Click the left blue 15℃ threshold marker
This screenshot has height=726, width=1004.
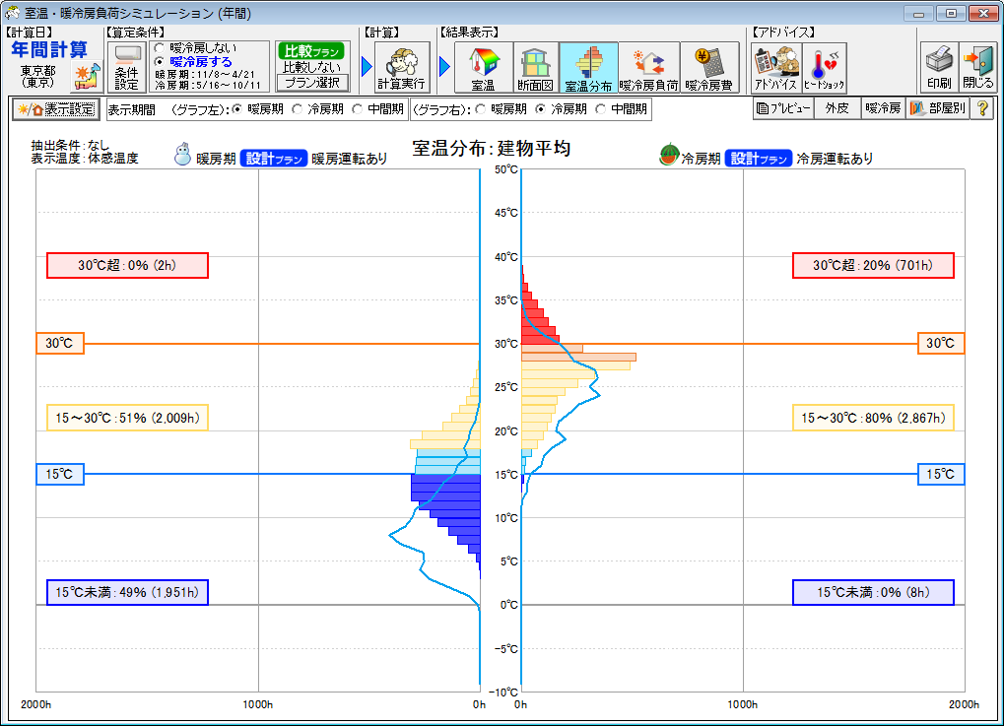coord(60,475)
